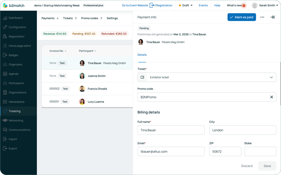Expand the Exhibitor ticket dropdown
This screenshot has height=175, width=281.
[x=271, y=77]
